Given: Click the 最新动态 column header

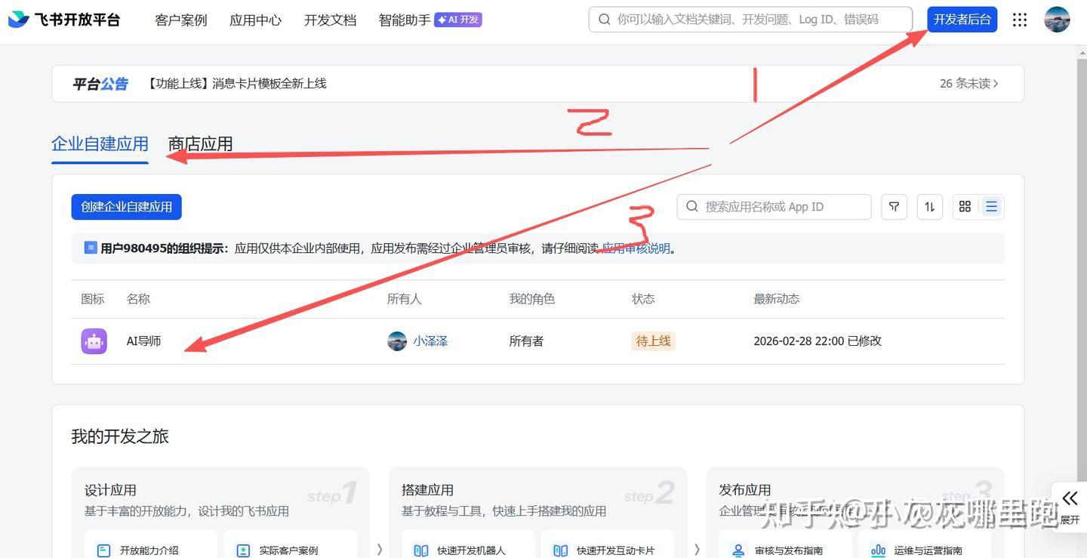Looking at the screenshot, I should 777,299.
